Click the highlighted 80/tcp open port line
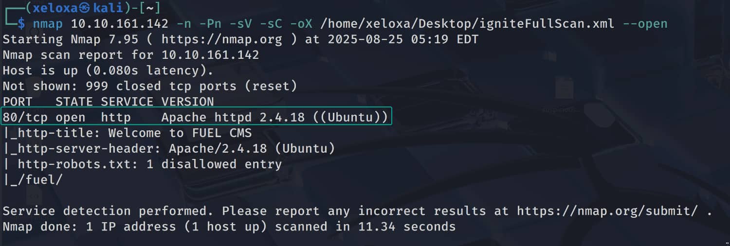 197,117
